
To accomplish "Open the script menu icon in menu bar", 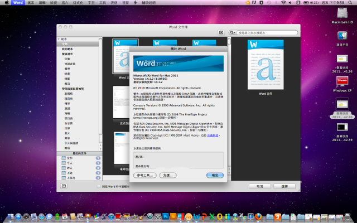I will point(135,2).
